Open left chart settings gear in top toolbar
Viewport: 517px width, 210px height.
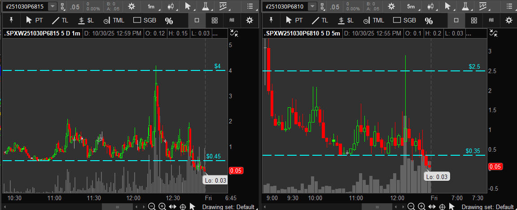[131, 6]
